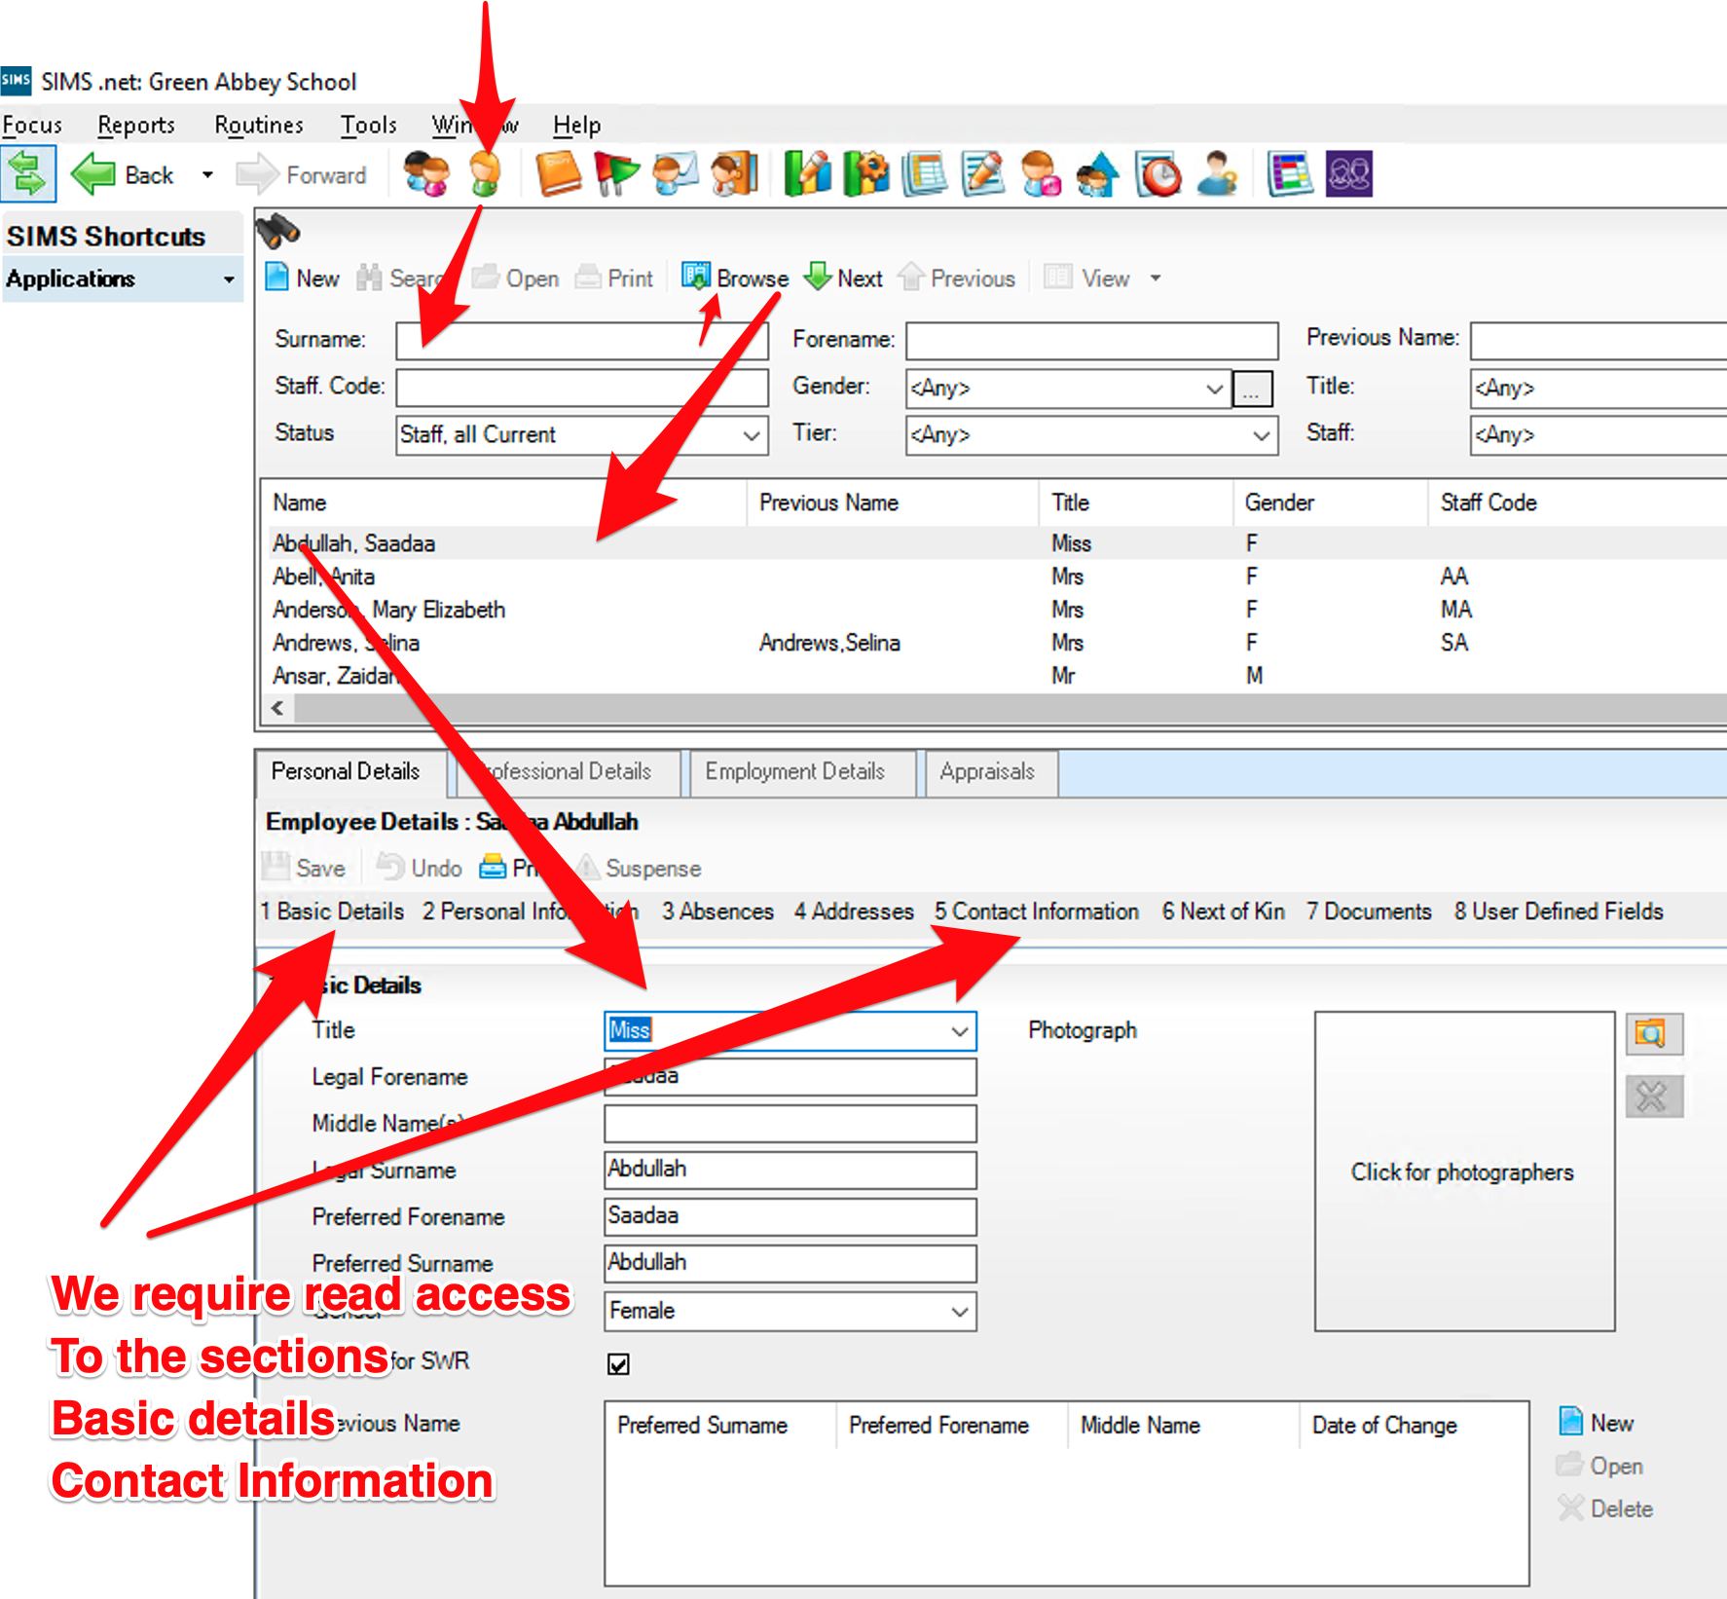Viewport: 1727px width, 1599px height.
Task: Open the person with key icon
Action: pos(1217,174)
